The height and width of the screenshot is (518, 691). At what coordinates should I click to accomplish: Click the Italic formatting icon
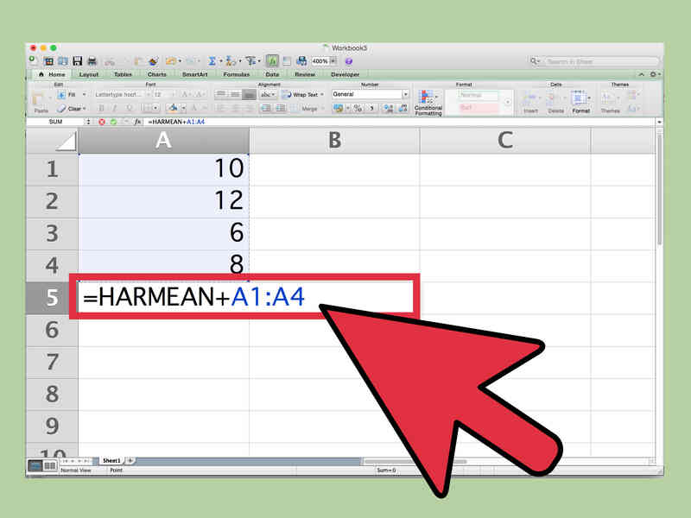pos(115,108)
